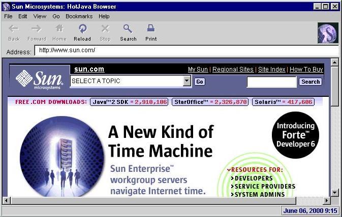Open the View menu
Image resolution: width=342 pixels, height=217 pixels.
[40, 16]
